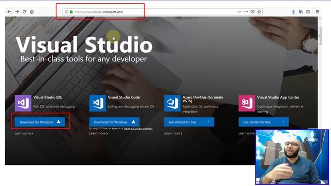
Task: Click the large Visual Studio hero title
Action: coord(84,44)
